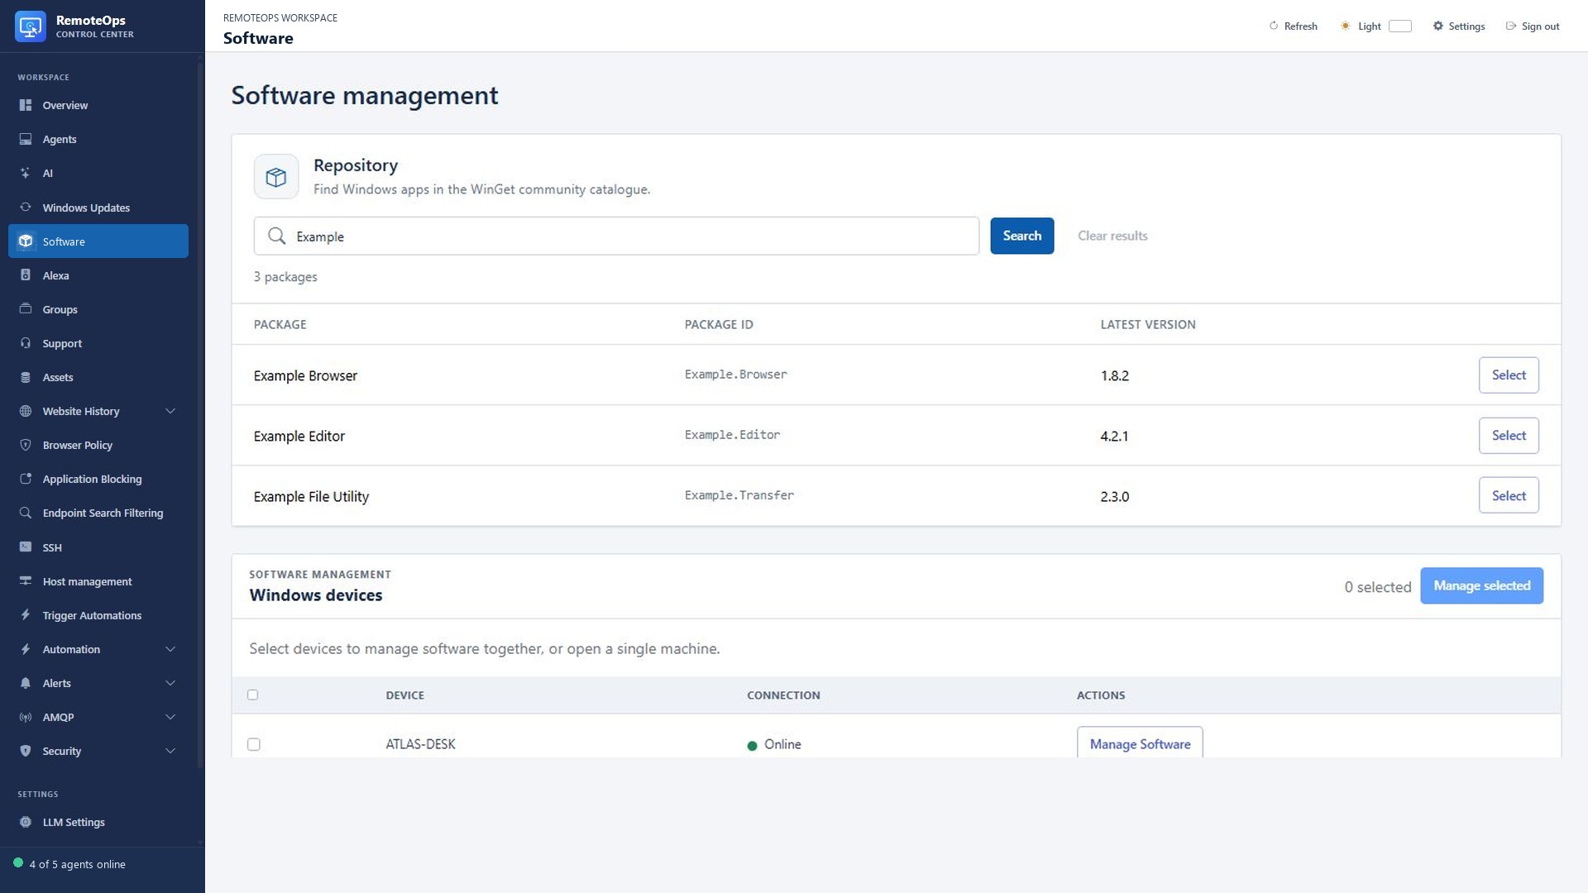Click the ATLAS-DESK device name
This screenshot has width=1588, height=893.
[x=420, y=744]
